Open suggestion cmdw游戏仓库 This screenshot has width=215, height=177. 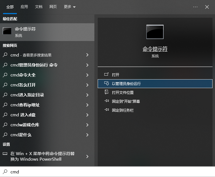[47, 125]
